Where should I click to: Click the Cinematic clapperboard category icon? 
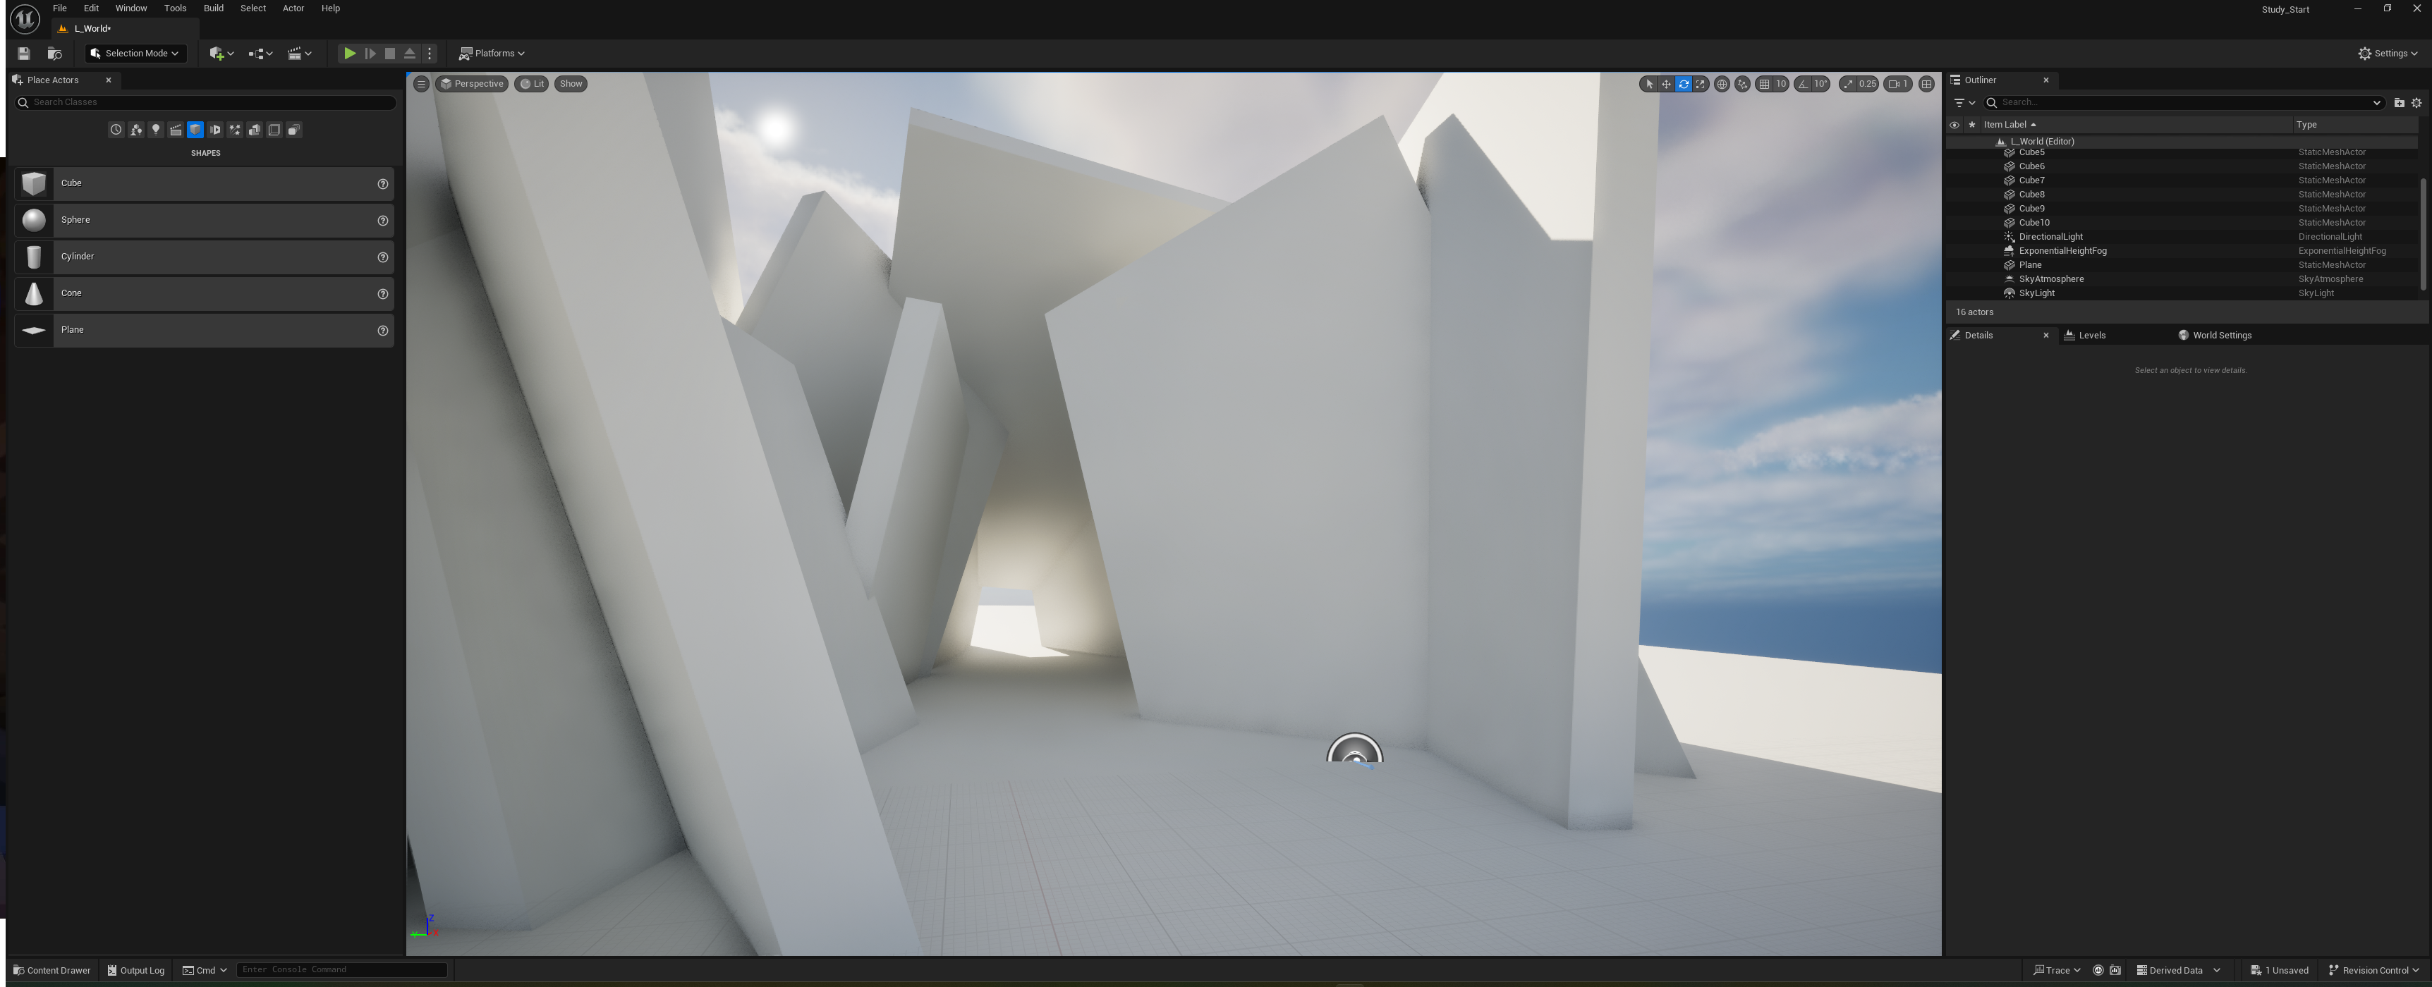coord(176,130)
